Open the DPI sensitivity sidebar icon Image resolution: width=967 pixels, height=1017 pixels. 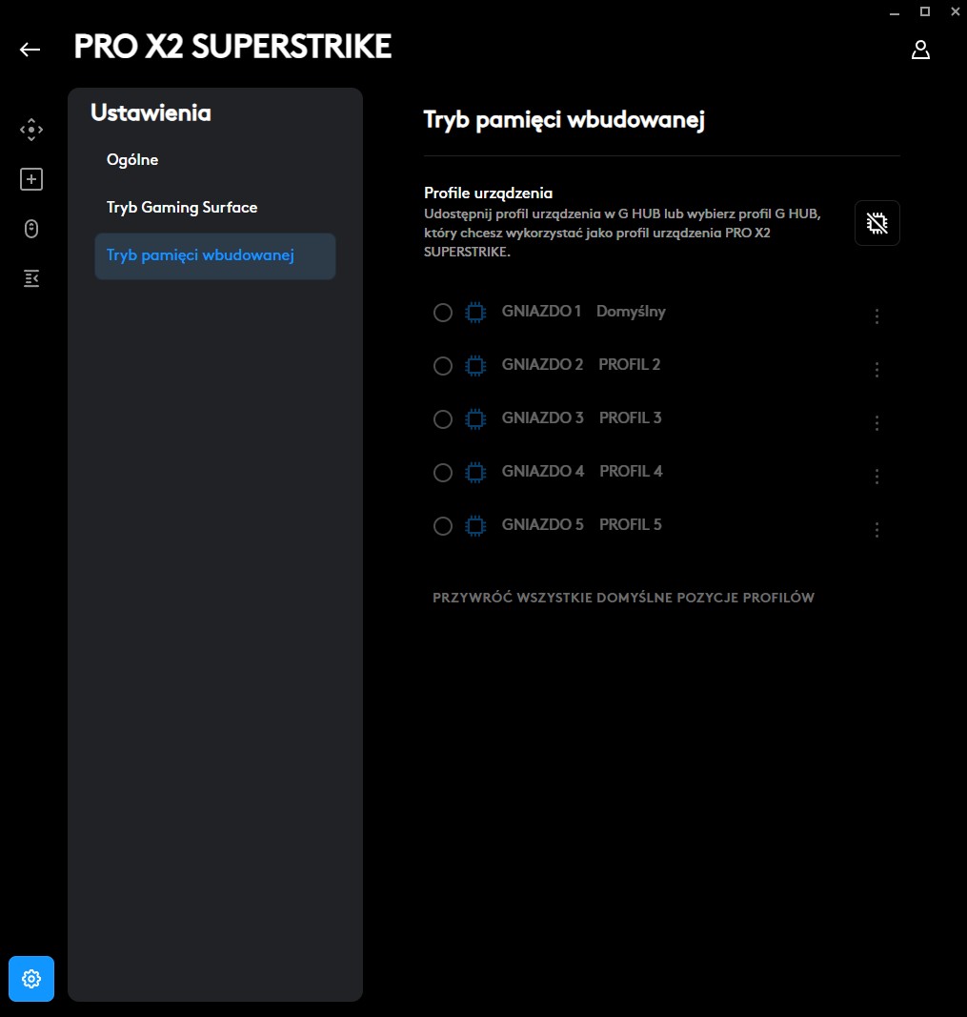[31, 130]
